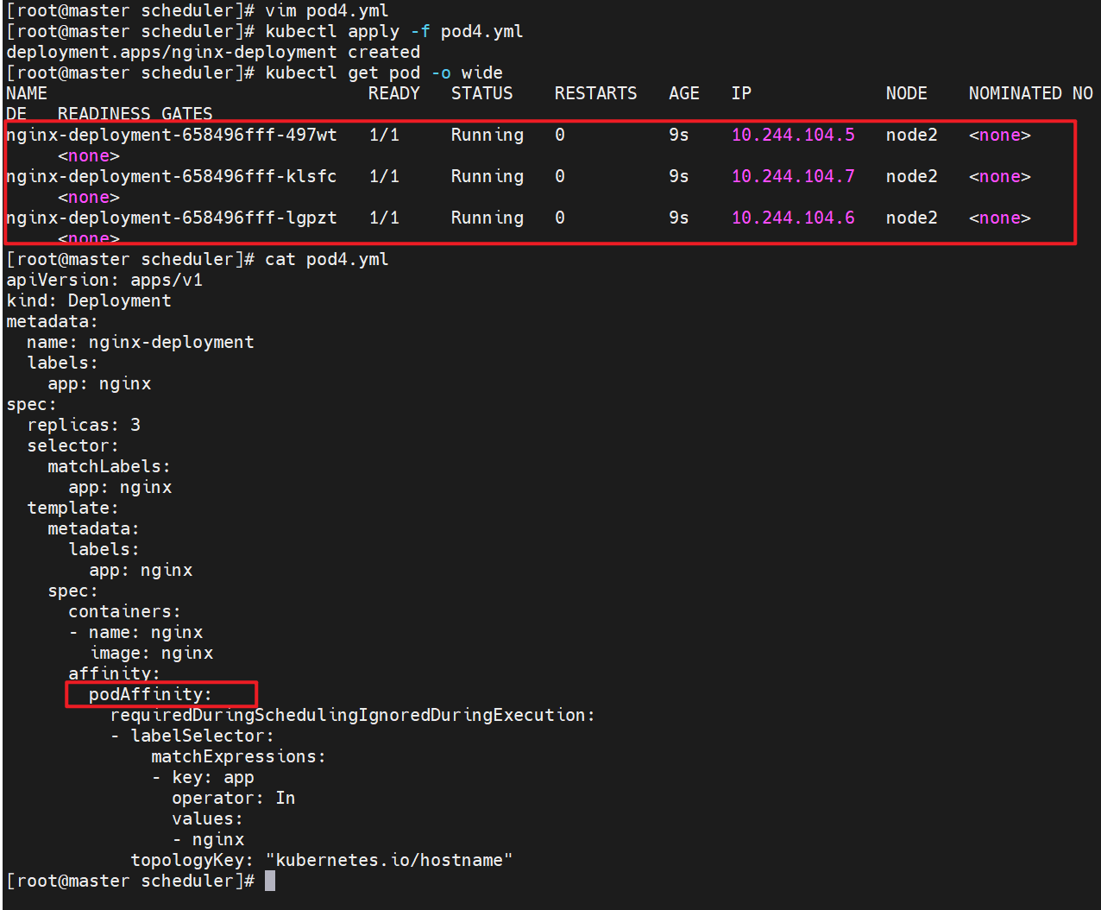1101x910 pixels.
Task: Click the 'operator: In' line
Action: click(x=234, y=798)
